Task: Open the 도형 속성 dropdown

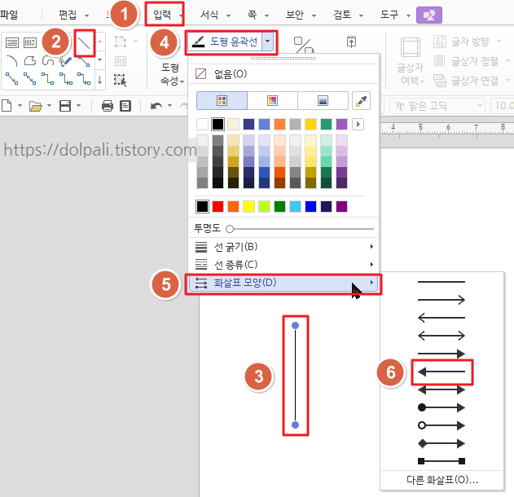Action: [171, 74]
